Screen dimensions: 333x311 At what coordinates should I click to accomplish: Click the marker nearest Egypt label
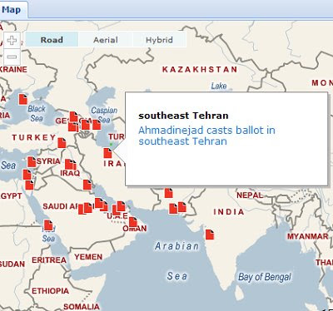click(x=29, y=185)
